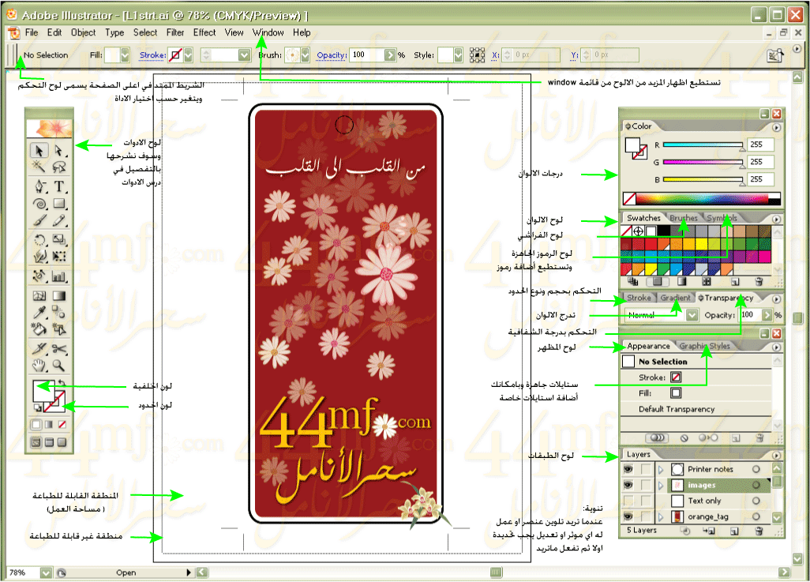The height and width of the screenshot is (582, 810).
Task: Open blending mode Normal dropdown
Action: pyautogui.click(x=692, y=315)
